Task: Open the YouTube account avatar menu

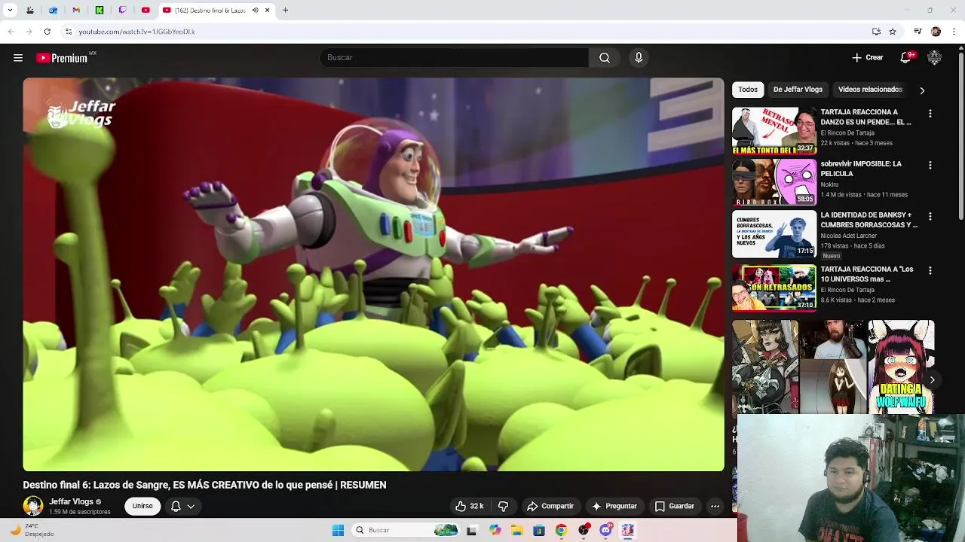Action: tap(934, 58)
